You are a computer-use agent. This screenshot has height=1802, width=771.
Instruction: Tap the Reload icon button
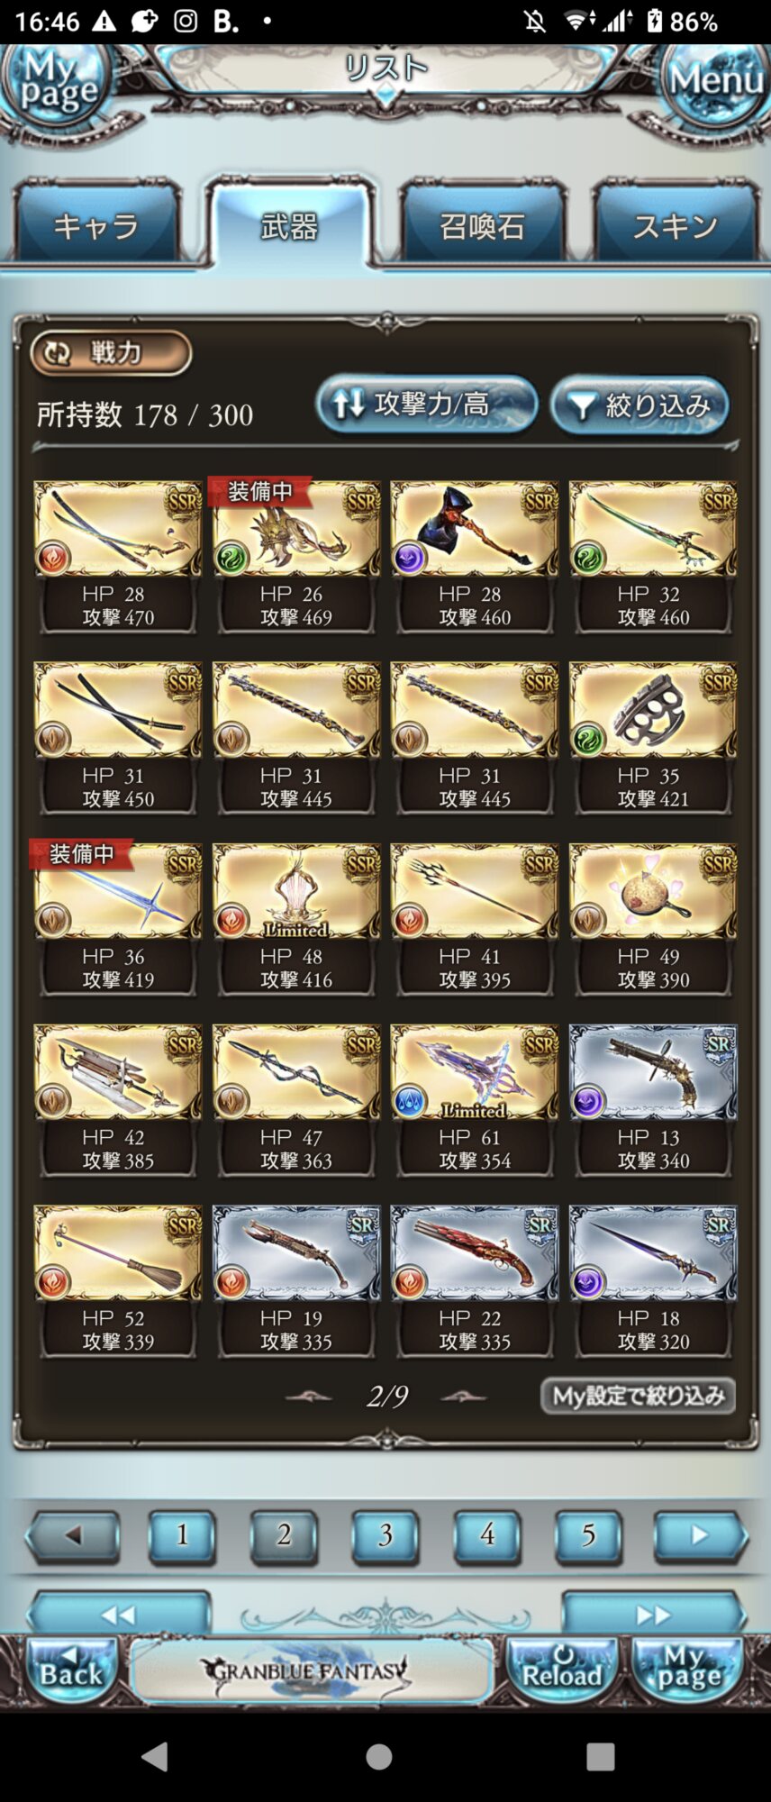click(x=562, y=1671)
